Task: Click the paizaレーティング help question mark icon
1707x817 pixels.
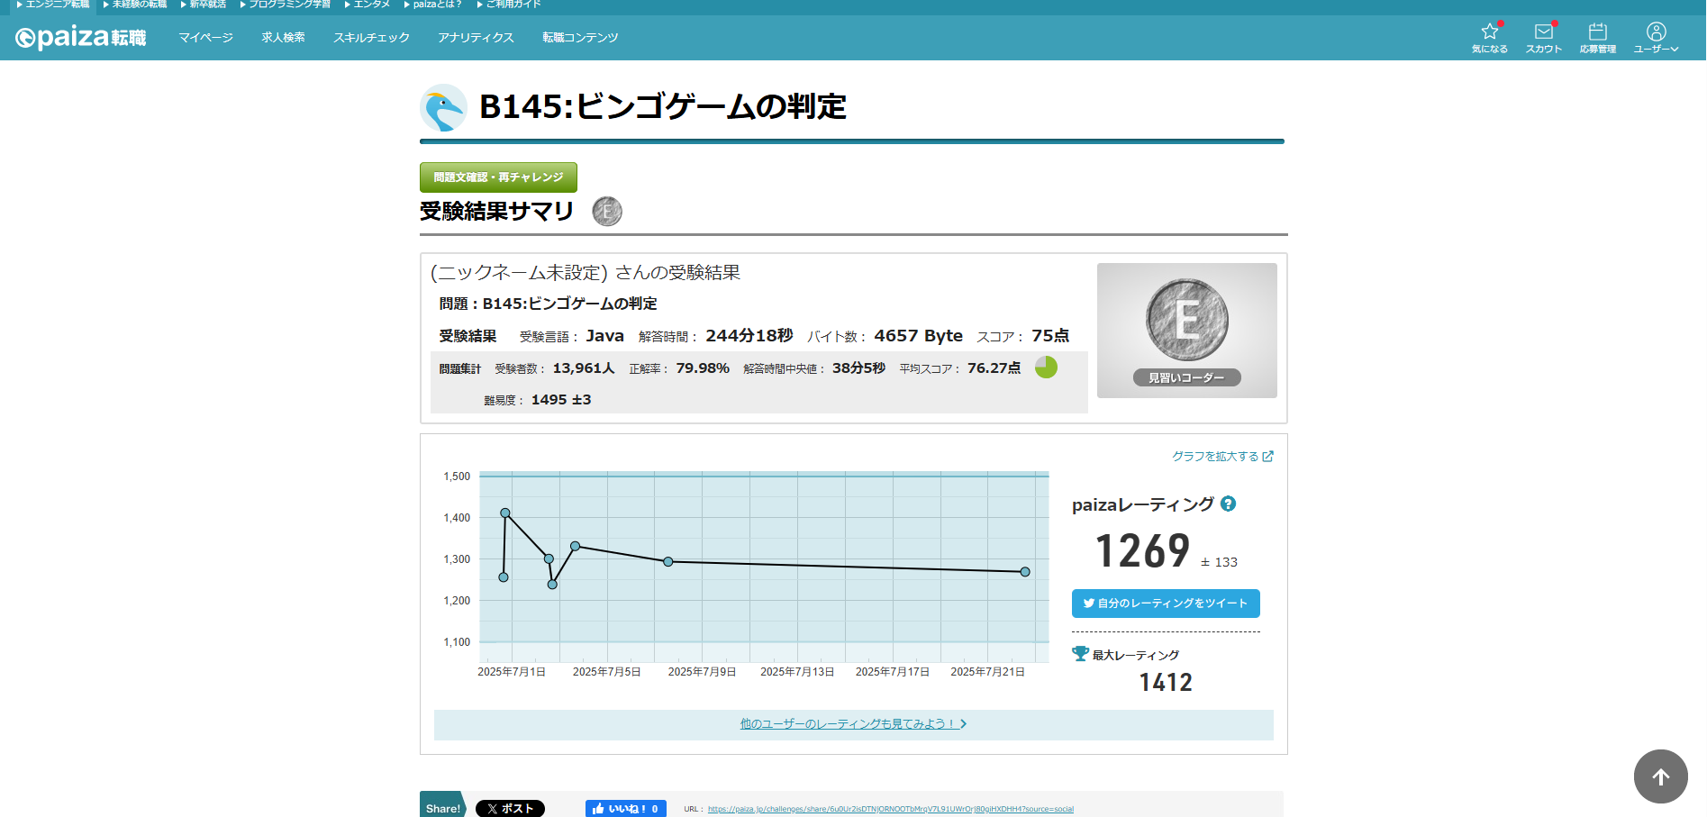Action: 1228,504
